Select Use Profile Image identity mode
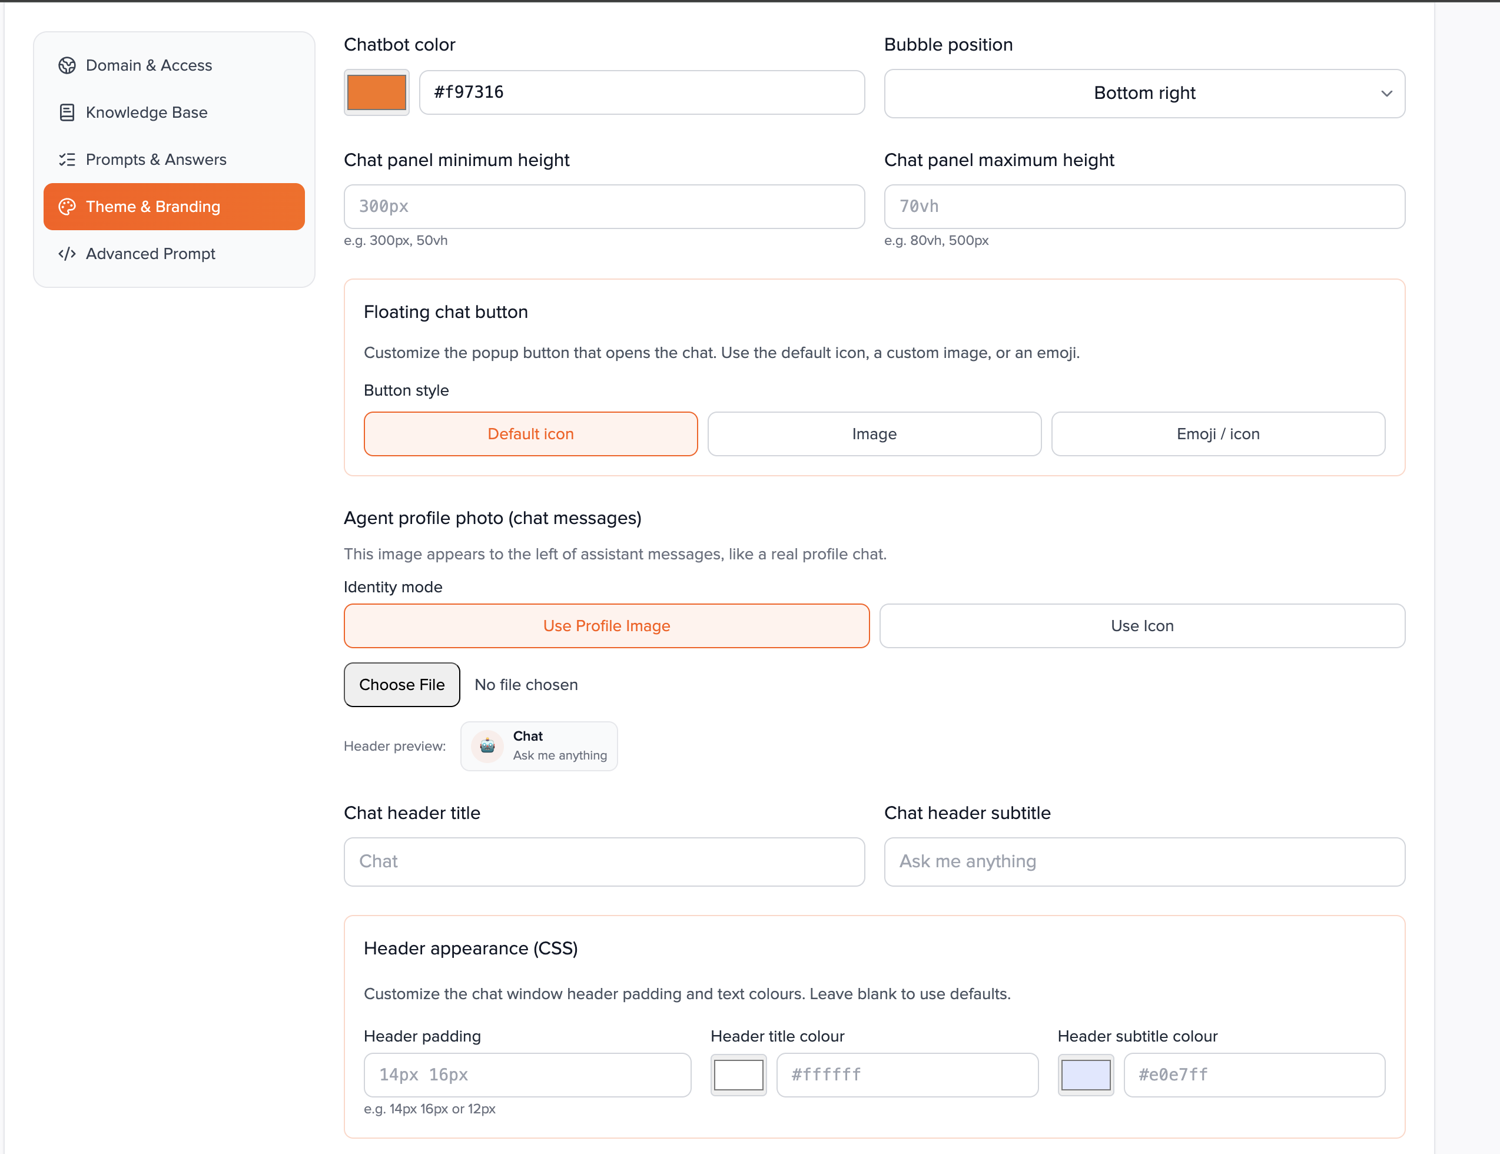1500x1154 pixels. tap(606, 626)
